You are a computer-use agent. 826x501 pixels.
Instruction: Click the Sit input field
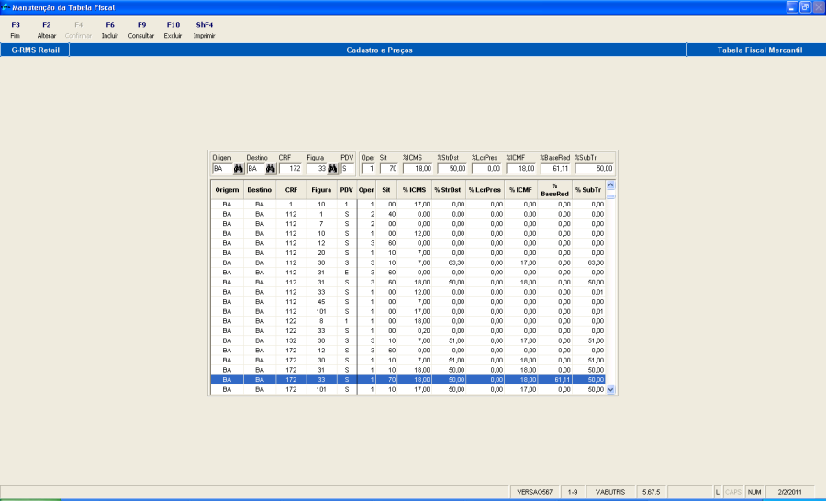pos(389,169)
